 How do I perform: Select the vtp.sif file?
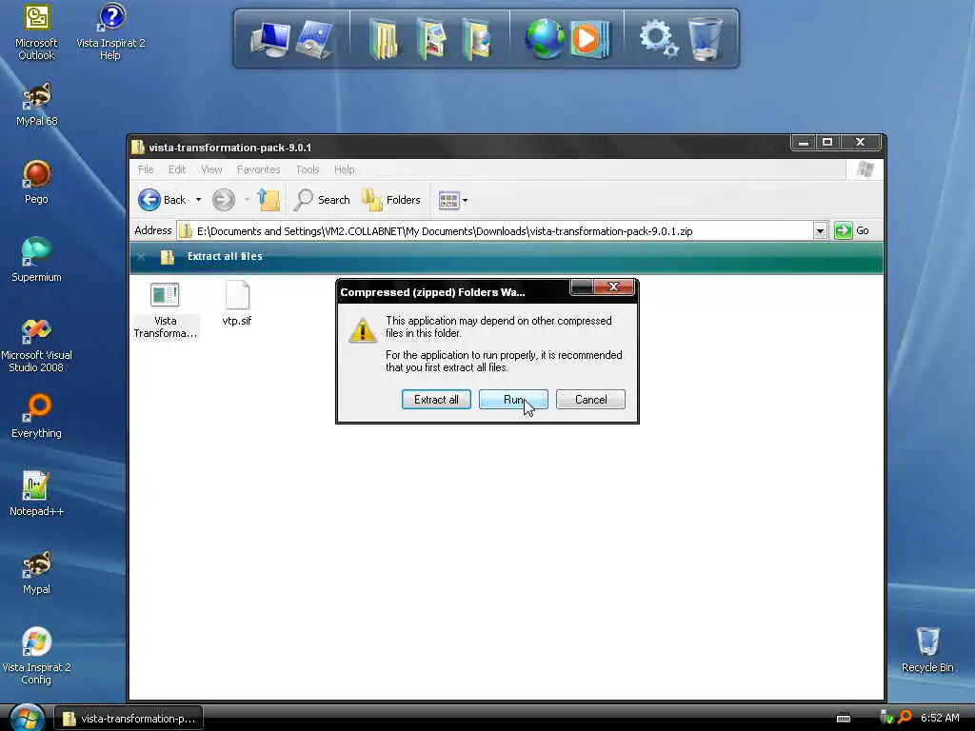(237, 304)
